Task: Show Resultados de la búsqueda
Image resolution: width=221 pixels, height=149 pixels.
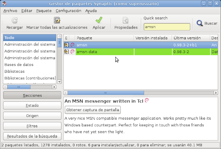Action: tap(32, 136)
